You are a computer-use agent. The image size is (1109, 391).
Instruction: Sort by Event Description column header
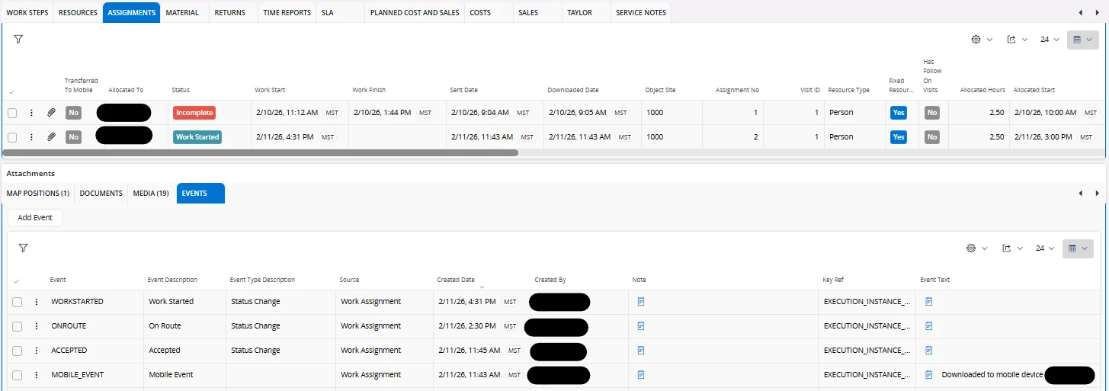click(x=172, y=280)
